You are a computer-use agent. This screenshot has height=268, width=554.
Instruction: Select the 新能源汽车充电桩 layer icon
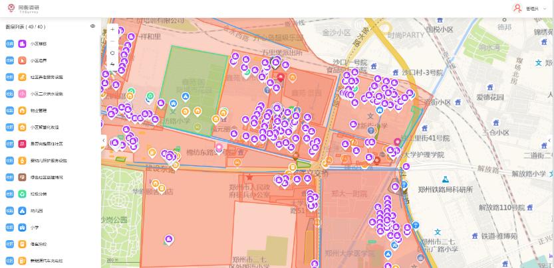tap(22, 261)
